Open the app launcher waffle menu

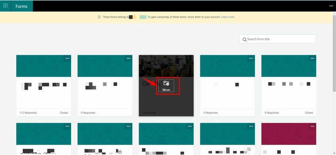(x=6, y=6)
